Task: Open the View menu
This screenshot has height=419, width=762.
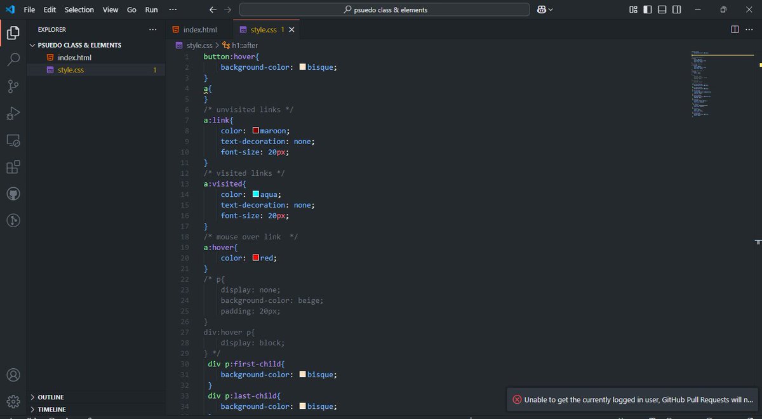Action: point(110,10)
